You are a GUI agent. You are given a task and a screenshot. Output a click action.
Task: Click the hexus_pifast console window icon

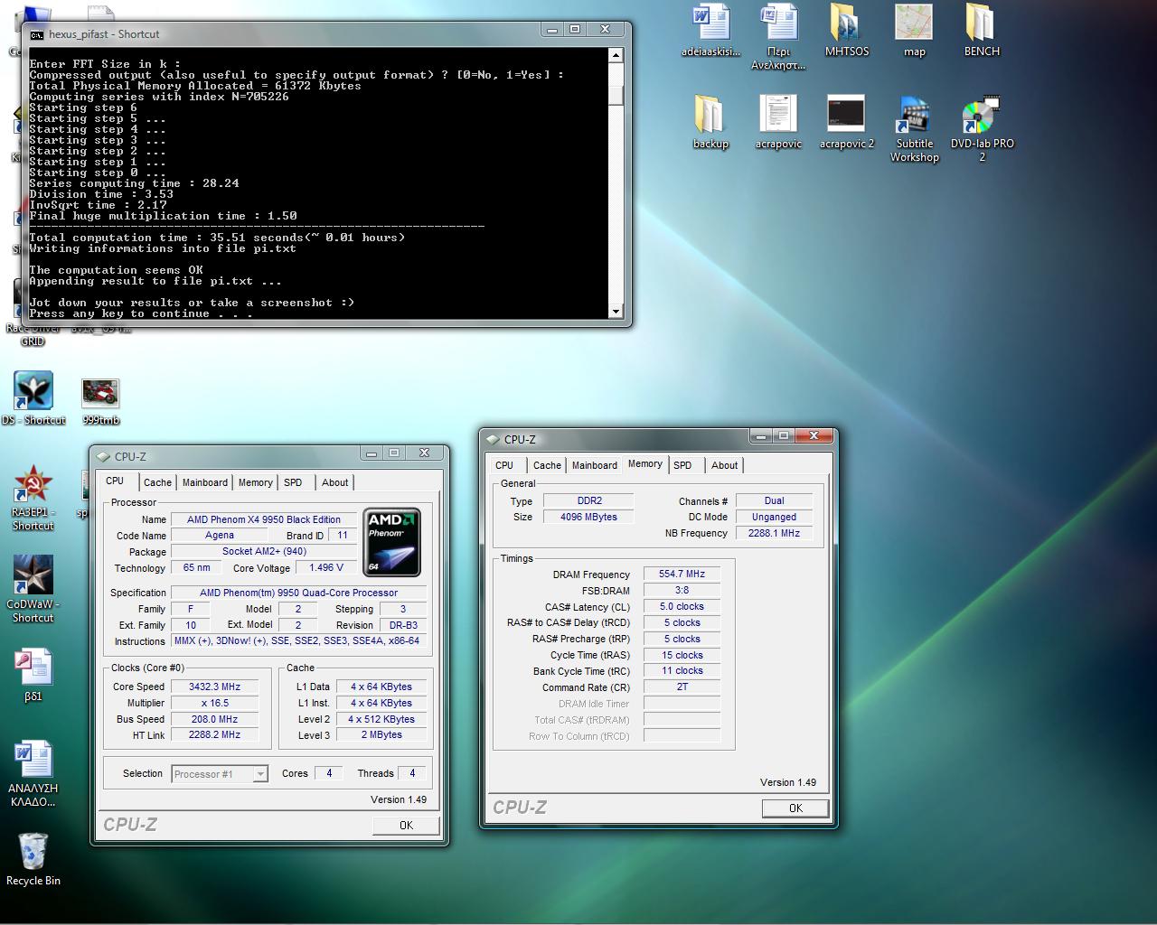(x=36, y=34)
